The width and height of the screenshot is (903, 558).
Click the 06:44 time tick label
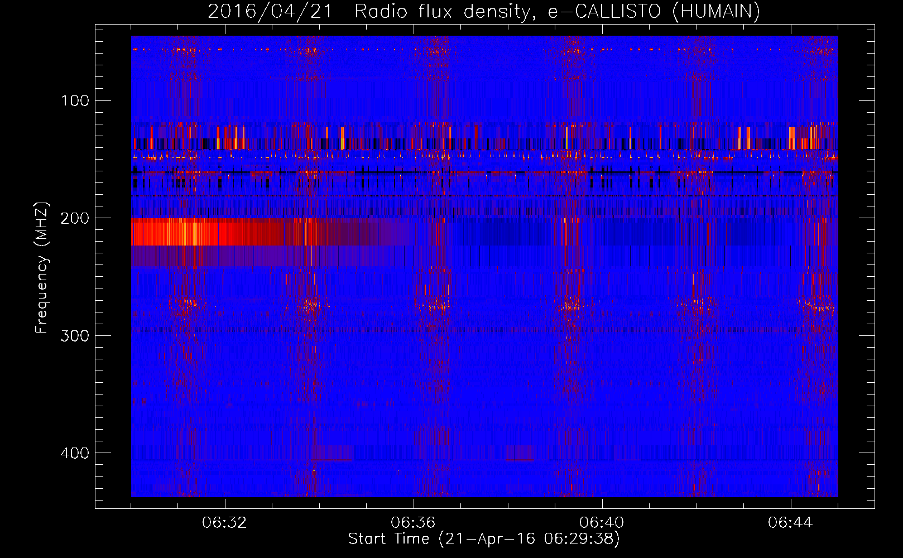790,523
